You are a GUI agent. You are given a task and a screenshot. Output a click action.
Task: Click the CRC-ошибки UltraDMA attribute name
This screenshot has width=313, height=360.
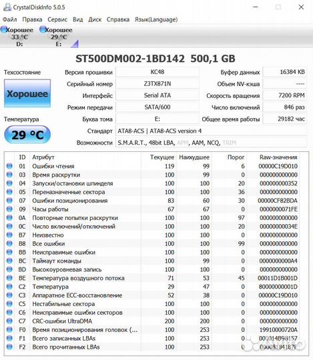click(x=62, y=321)
